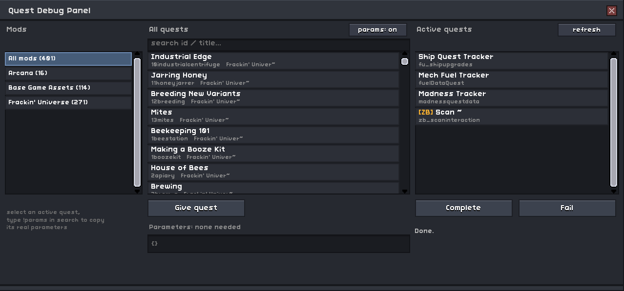The image size is (624, 291).
Task: Select the Making a Booze Kit quest
Action: tap(273, 153)
